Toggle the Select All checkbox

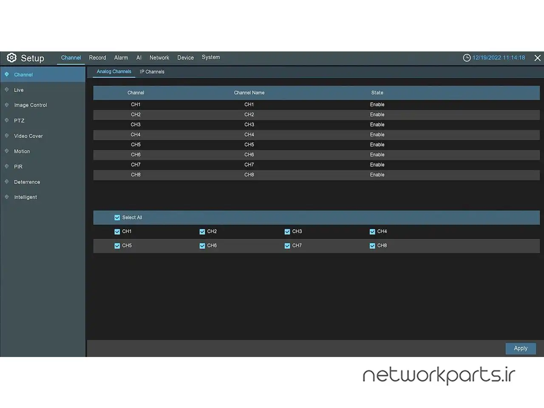117,218
